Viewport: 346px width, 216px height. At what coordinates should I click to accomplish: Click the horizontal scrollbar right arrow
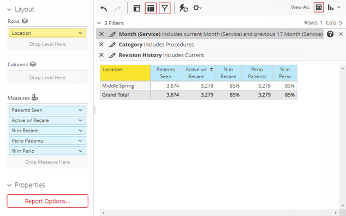(336, 213)
